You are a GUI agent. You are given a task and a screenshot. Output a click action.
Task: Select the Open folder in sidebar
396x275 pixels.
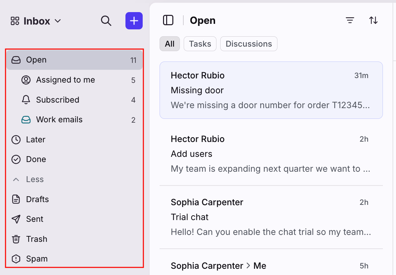tap(74, 60)
